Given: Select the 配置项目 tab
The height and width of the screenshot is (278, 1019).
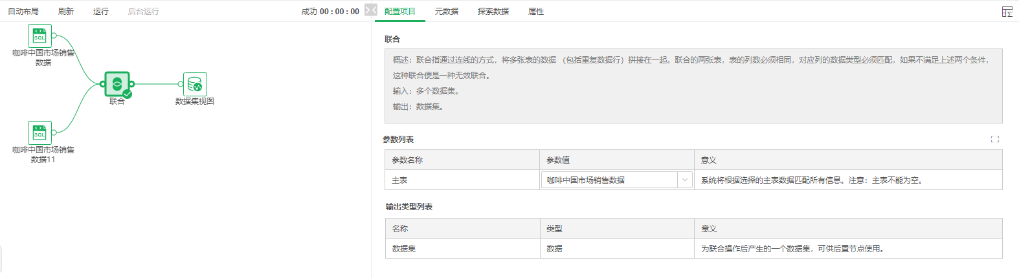Looking at the screenshot, I should [x=399, y=12].
